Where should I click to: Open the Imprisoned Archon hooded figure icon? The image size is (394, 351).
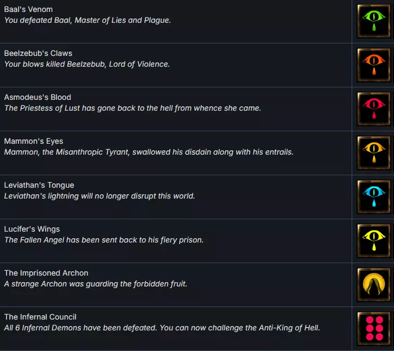pos(374,285)
